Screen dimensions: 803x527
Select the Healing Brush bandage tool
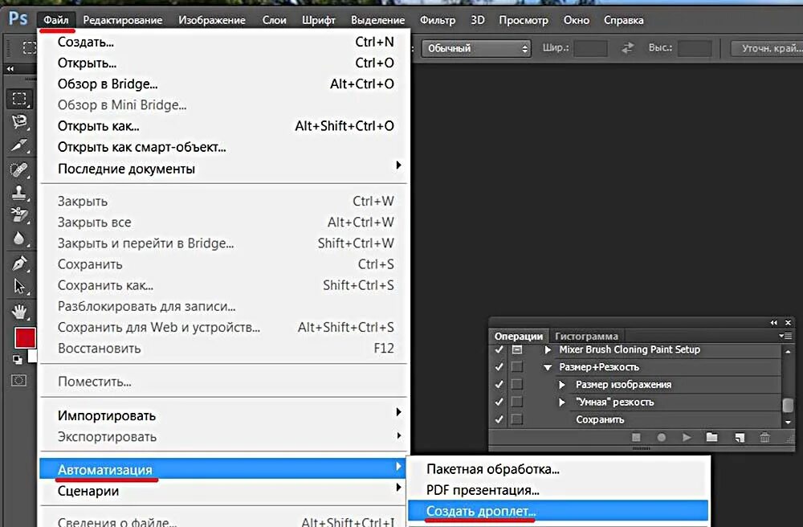(19, 170)
